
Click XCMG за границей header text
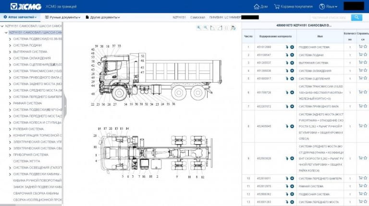tap(61, 7)
